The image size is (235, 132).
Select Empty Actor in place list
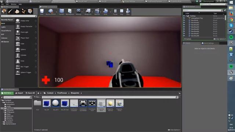point(26,21)
